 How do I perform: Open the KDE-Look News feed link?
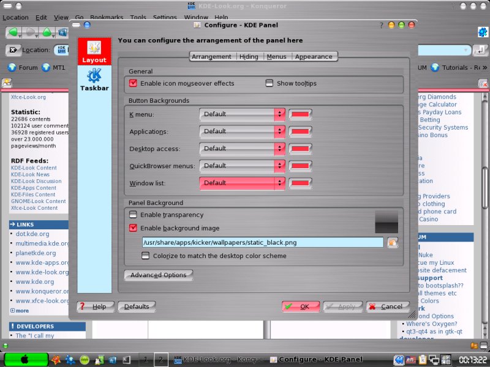coord(30,174)
